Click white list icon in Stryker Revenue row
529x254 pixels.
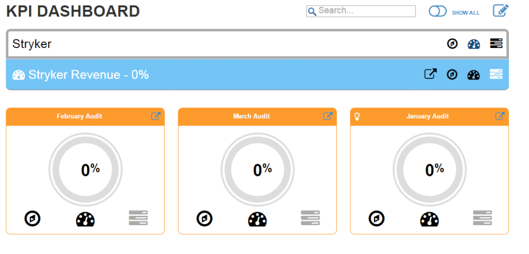pyautogui.click(x=496, y=74)
